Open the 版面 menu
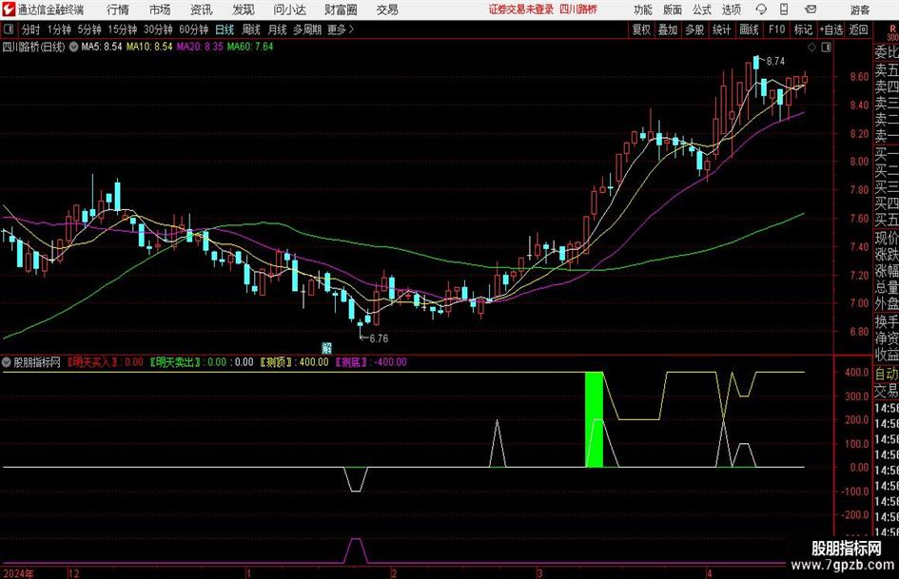Viewport: 899px width, 579px height. (672, 10)
